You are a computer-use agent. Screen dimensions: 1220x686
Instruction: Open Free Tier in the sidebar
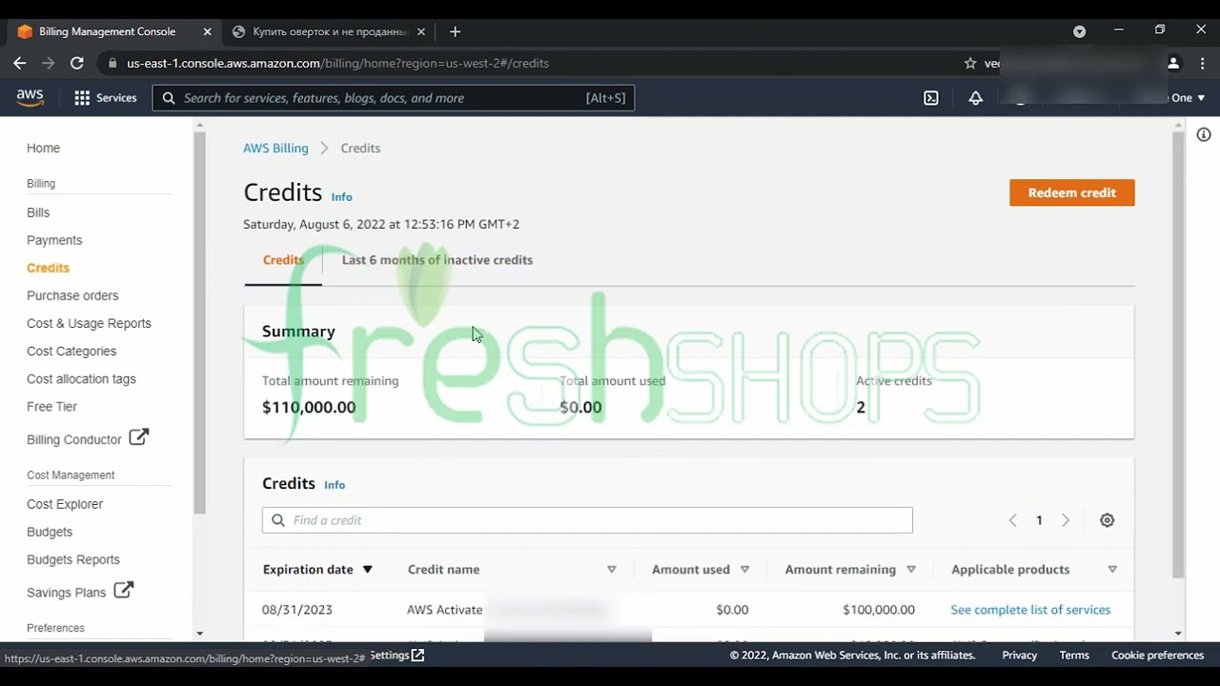51,406
